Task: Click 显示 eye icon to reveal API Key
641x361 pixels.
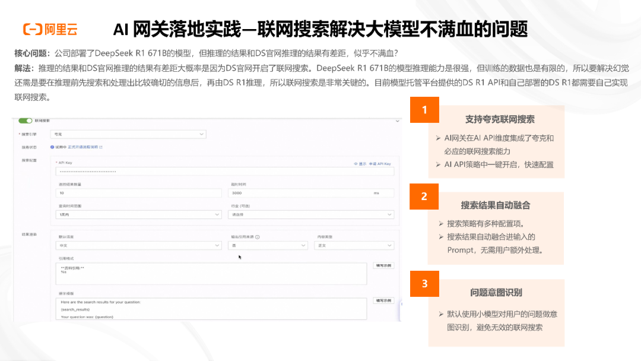Action: tap(355, 162)
